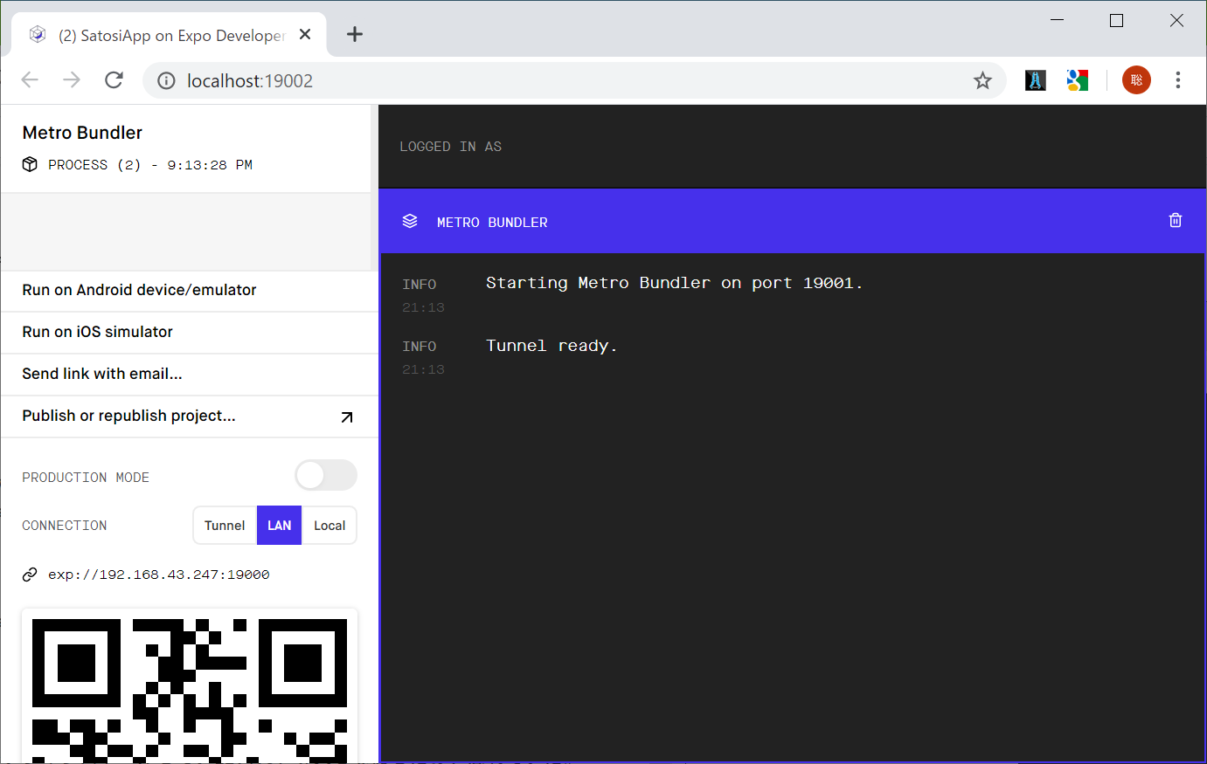Toggle the Production Mode switch
Image resolution: width=1207 pixels, height=764 pixels.
[326, 476]
